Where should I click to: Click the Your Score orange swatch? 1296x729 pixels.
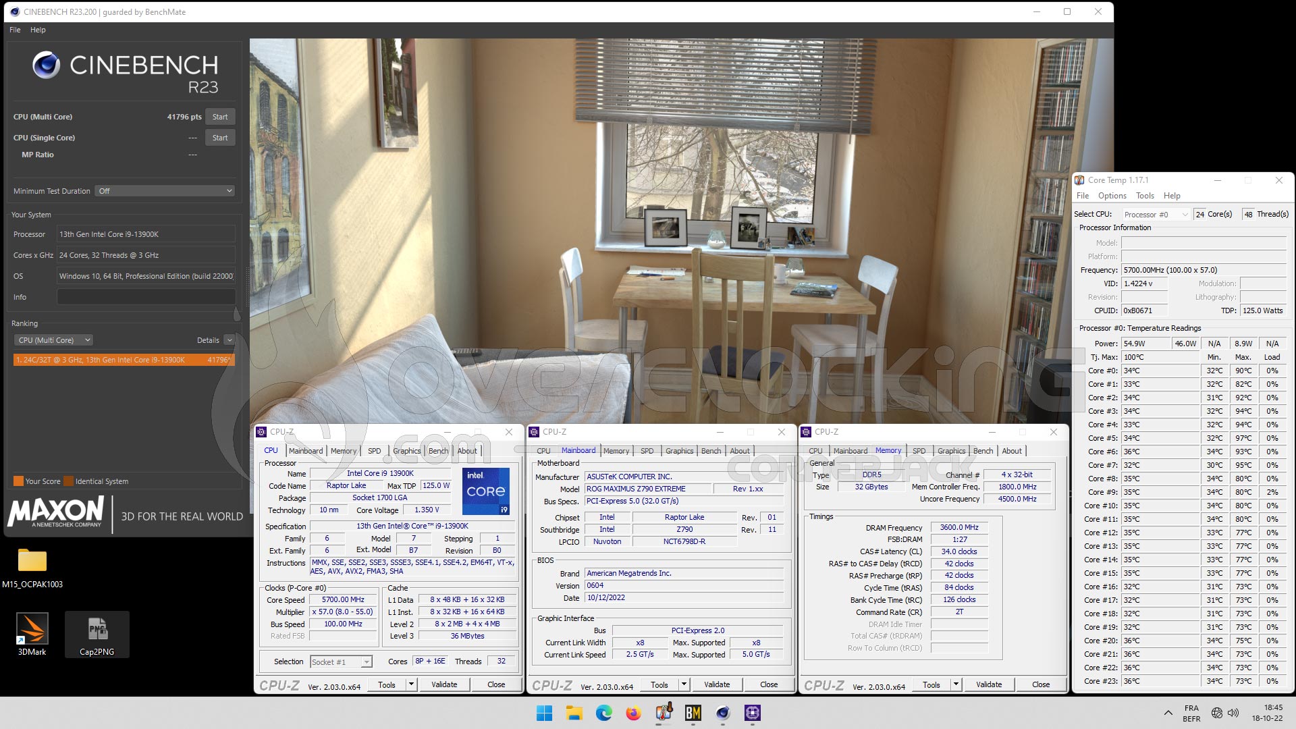[x=18, y=481]
